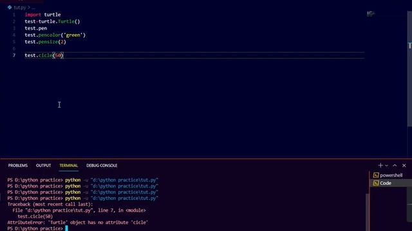
Task: Click line number 7 in the gutter
Action: 14,56
